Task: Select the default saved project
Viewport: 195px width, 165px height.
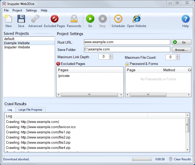Action: tap(29, 39)
